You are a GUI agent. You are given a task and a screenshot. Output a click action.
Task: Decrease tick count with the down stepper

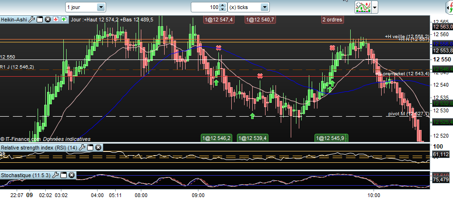tap(223, 10)
